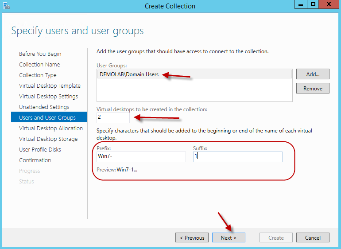Click the Create Collection wizard title bar icon
Image resolution: width=341 pixels, height=249 pixels.
click(x=6, y=6)
